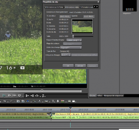Viewport: 139px width, 130px height.
Task: Toggle the pause indicator on the preview overlay
Action: (x=22, y=68)
